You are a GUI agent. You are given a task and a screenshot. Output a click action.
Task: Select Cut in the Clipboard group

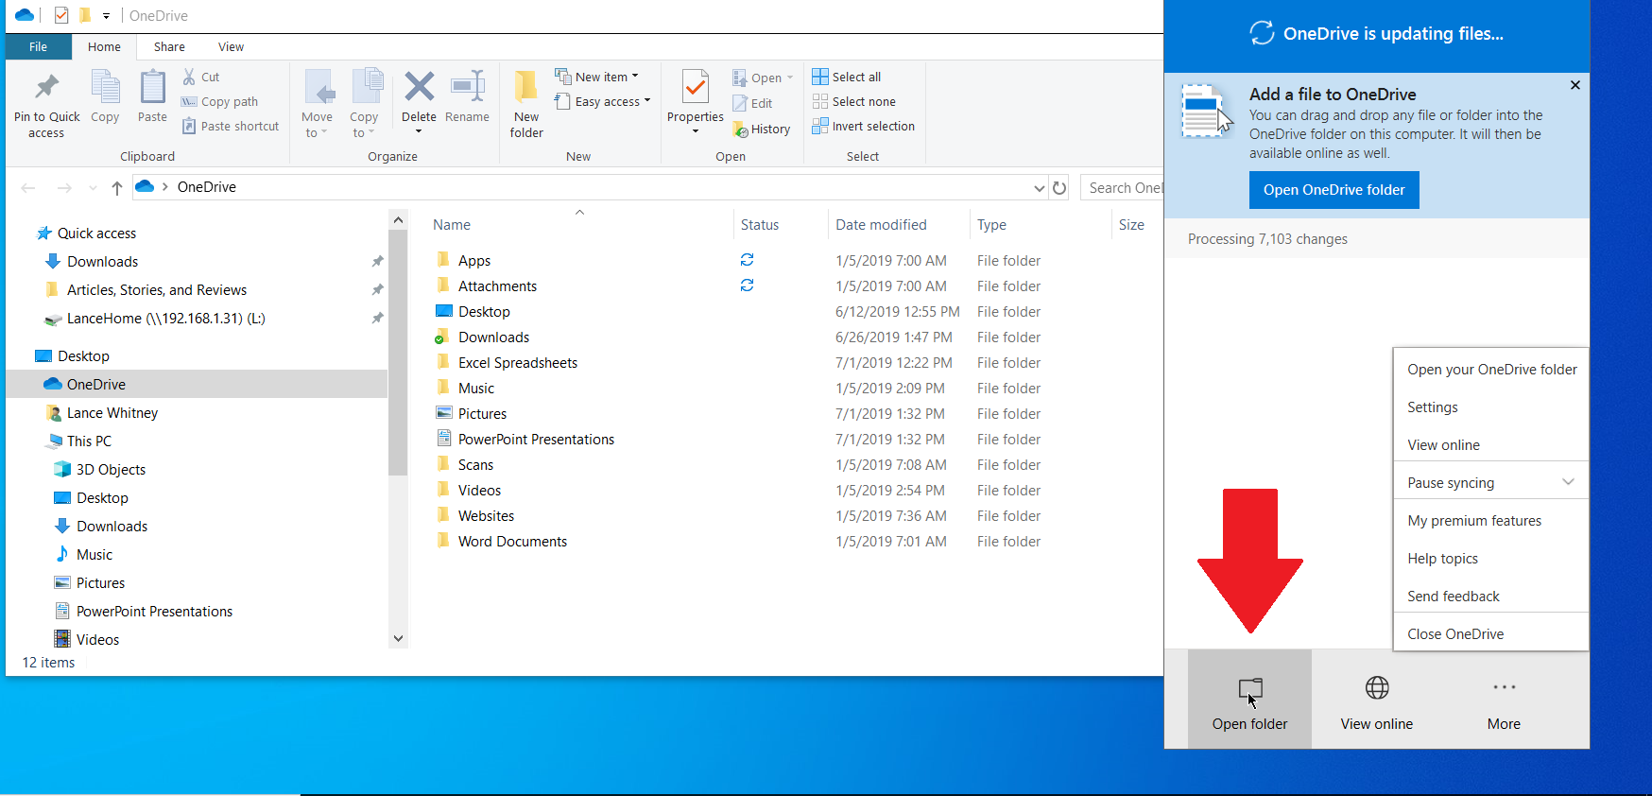(x=200, y=77)
